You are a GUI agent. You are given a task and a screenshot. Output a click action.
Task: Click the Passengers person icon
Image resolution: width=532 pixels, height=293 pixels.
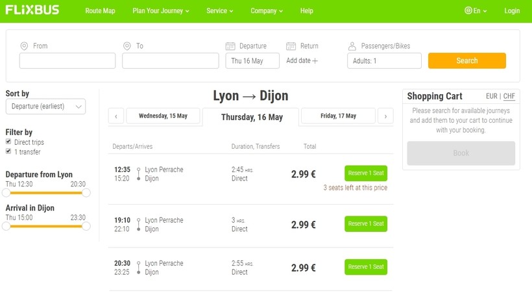tap(352, 46)
